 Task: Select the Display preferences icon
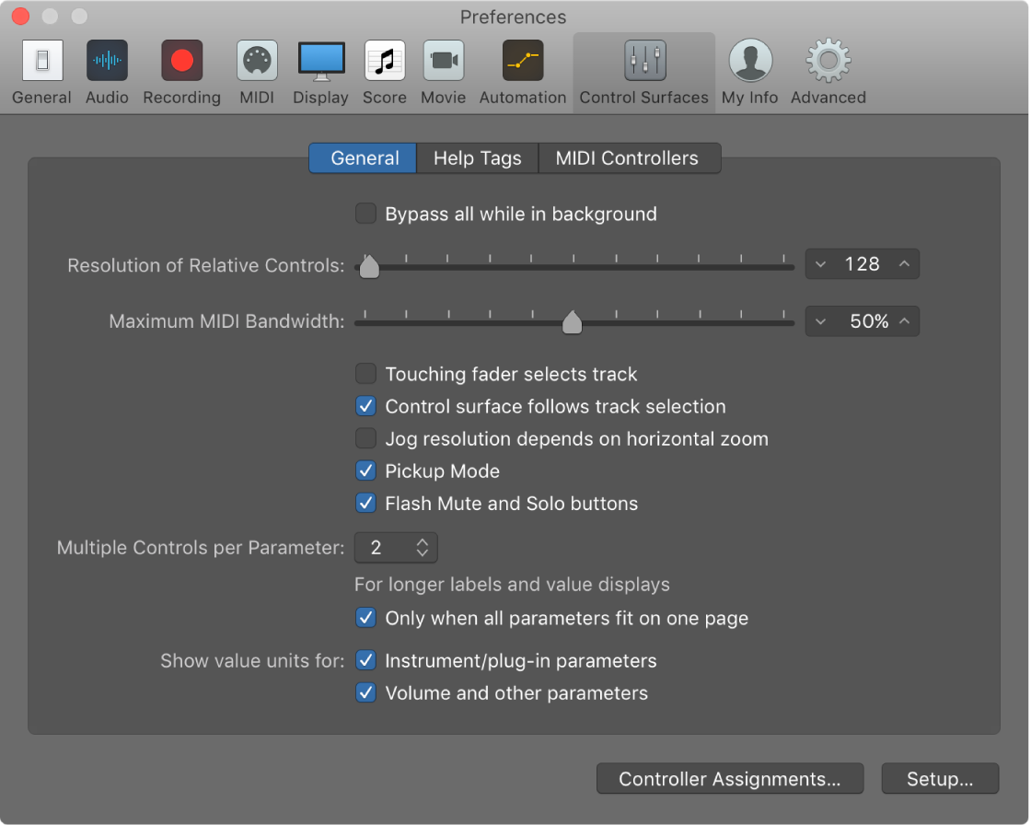tap(320, 60)
